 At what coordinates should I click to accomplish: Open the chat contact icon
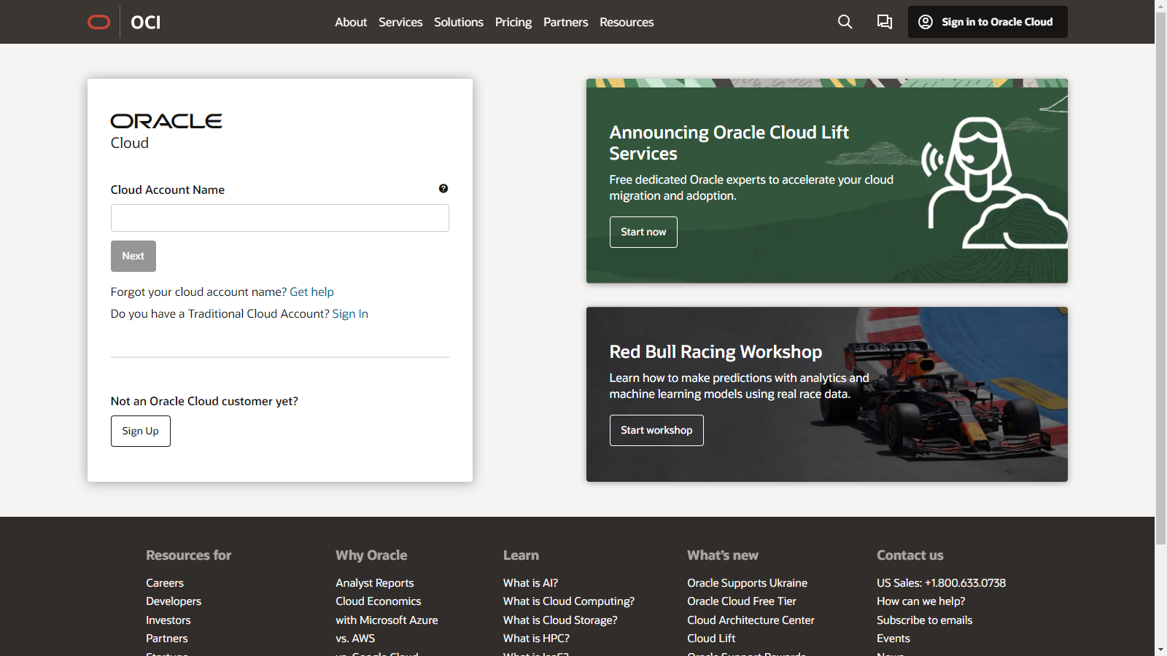[x=885, y=22]
